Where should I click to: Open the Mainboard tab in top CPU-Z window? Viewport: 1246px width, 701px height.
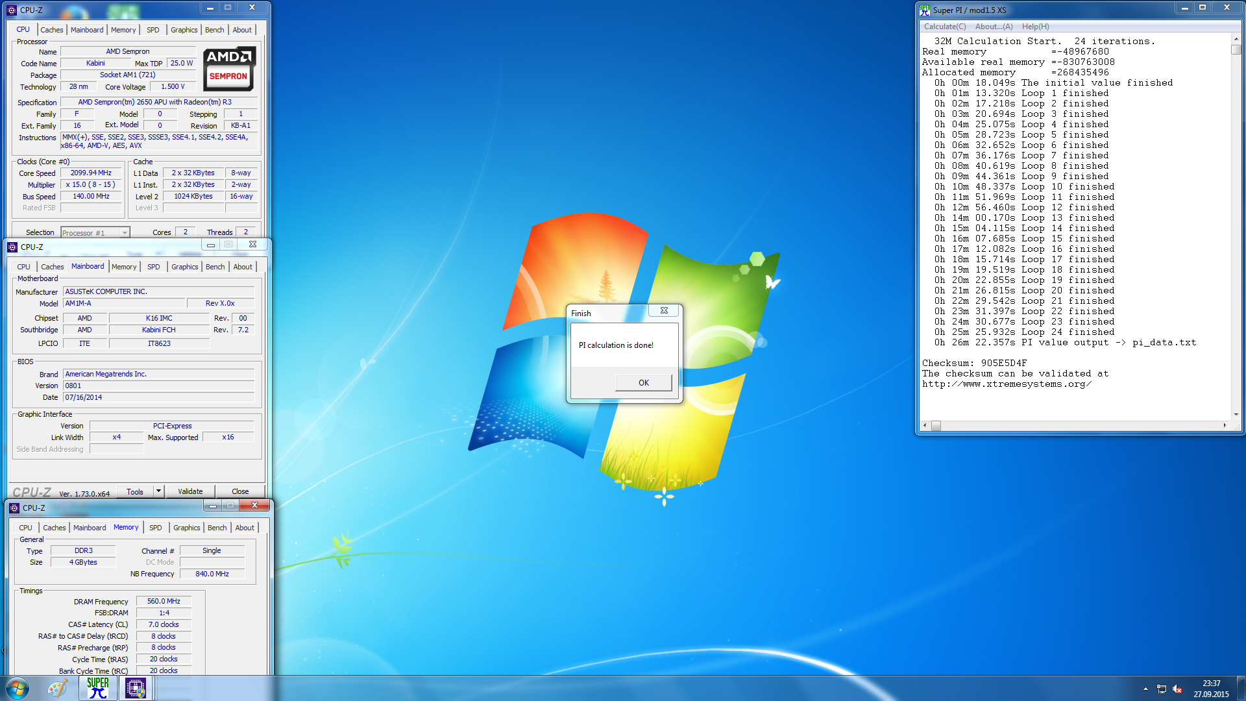[87, 30]
